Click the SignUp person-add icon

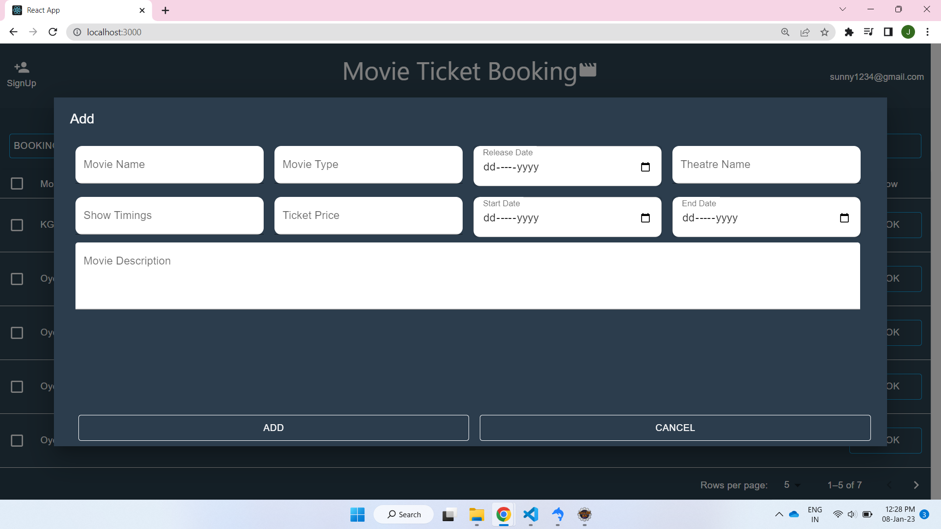point(21,67)
